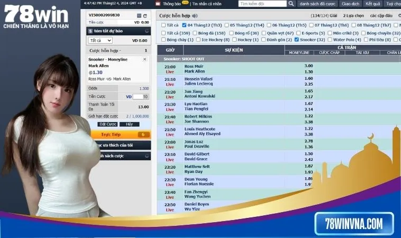Expand the Trực Tiếp live section
Viewport: 401px width, 238px height.
pos(119,135)
